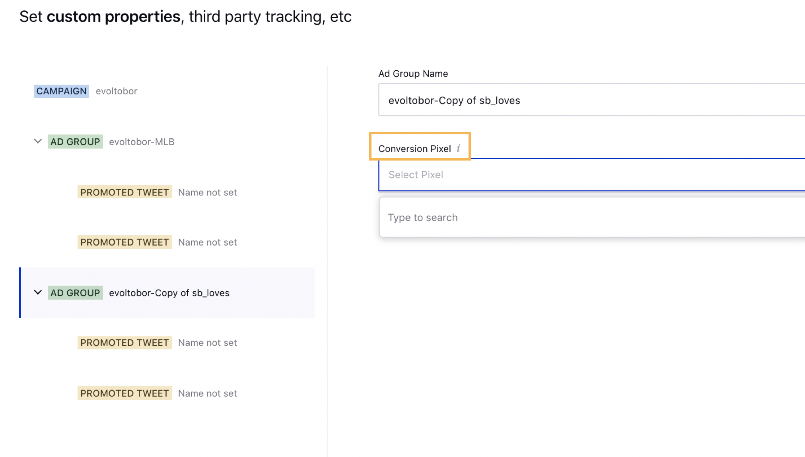Collapse the evoltobor-Copy of sb_loves ad group chevron
Screen dimensions: 805x457
tap(38, 292)
